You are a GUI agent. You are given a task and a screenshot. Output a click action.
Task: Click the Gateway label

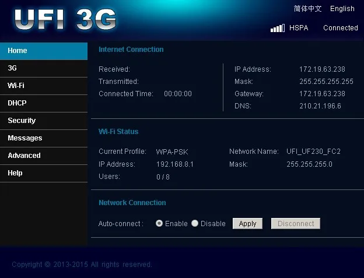[249, 94]
